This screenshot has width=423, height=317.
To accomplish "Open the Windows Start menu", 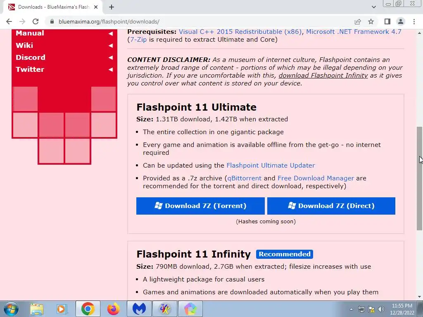I will tap(11, 309).
